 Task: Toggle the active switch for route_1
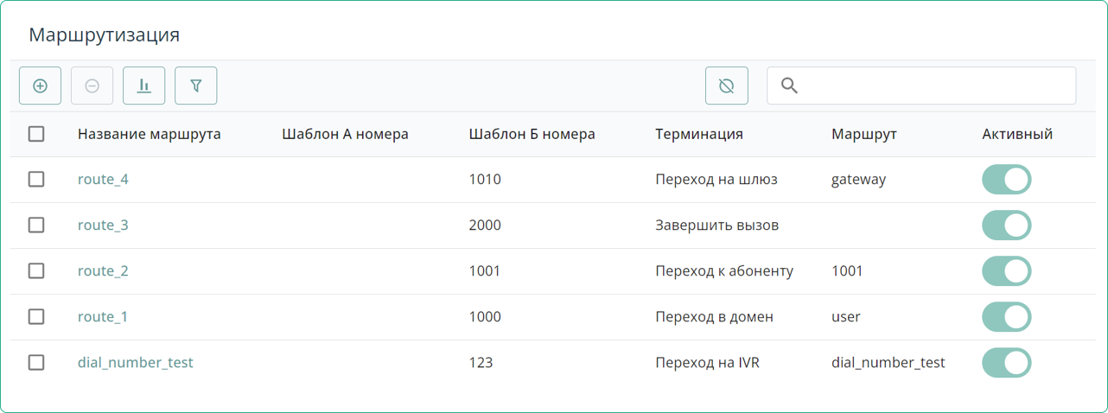pos(1006,317)
